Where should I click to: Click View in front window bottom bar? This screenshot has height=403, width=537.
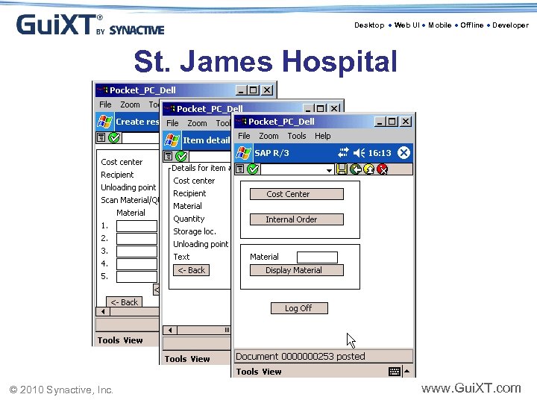coord(271,372)
